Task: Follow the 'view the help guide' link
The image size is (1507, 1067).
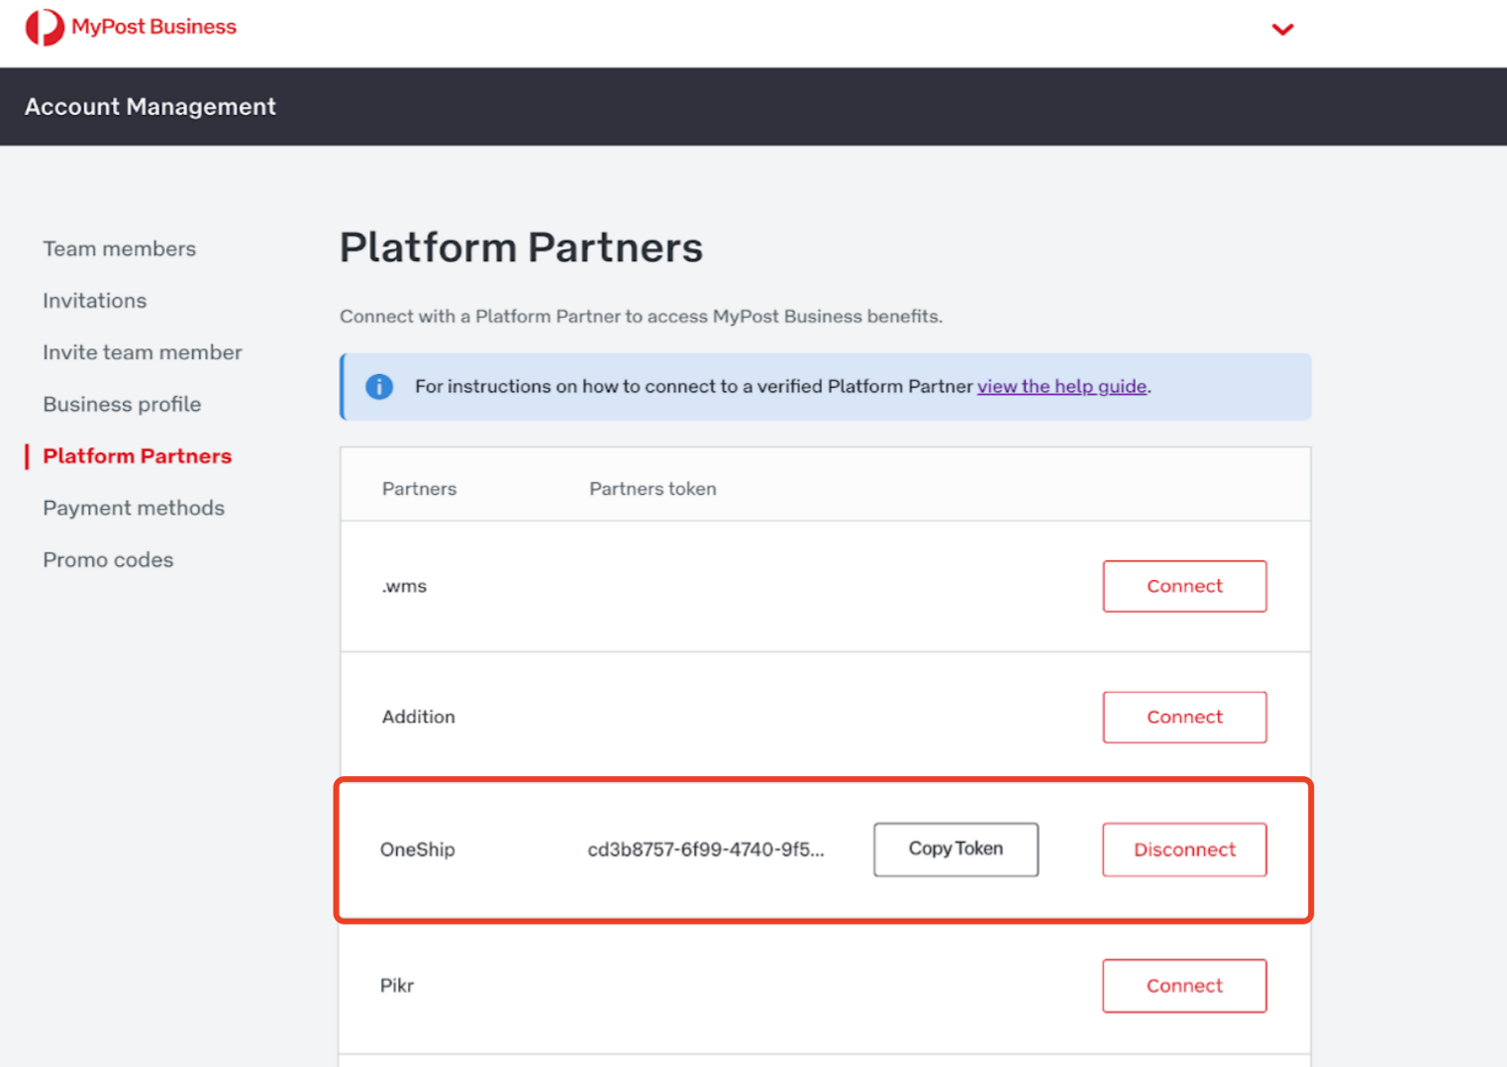Action: [x=1062, y=386]
